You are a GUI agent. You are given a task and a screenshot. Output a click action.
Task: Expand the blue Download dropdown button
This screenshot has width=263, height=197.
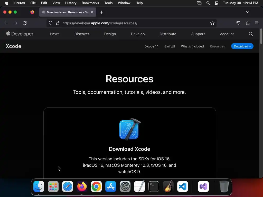(x=242, y=46)
